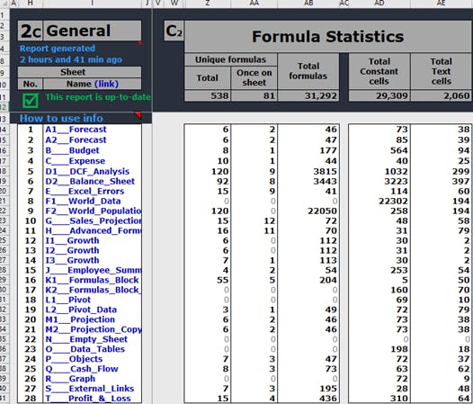Open the M2__Projection_Copy sheet link
The height and width of the screenshot is (404, 473).
94,329
